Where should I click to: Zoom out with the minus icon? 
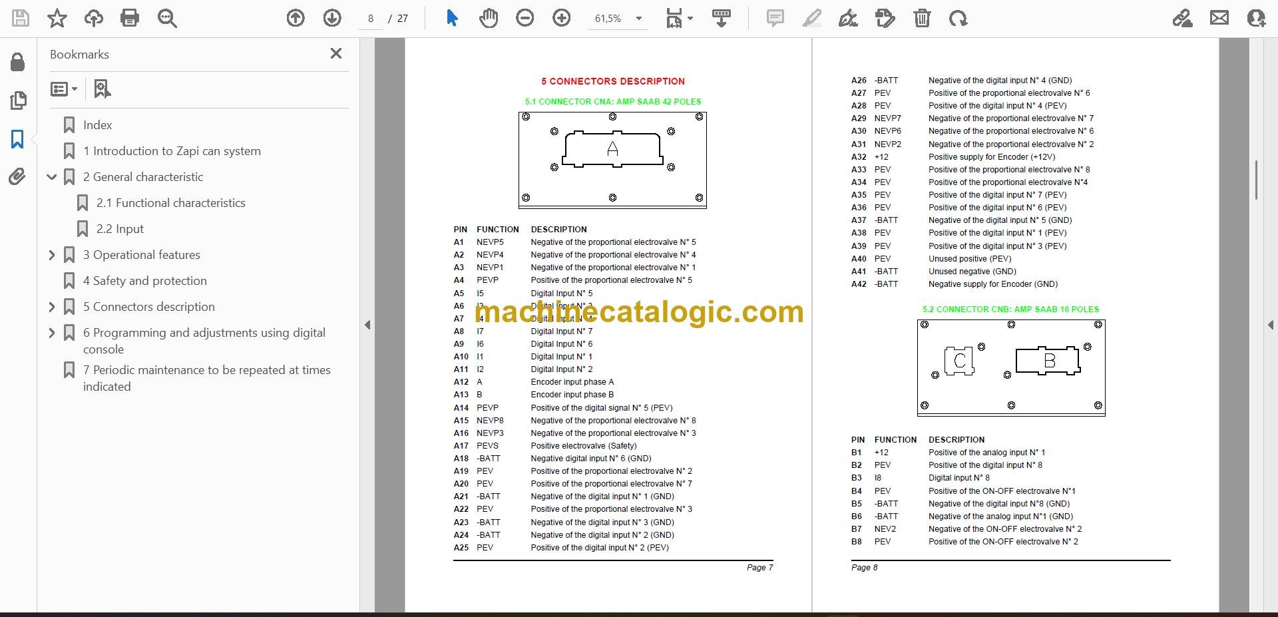[x=525, y=18]
